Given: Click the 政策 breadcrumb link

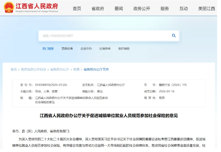Looking at the screenshot, I should point(76,69).
